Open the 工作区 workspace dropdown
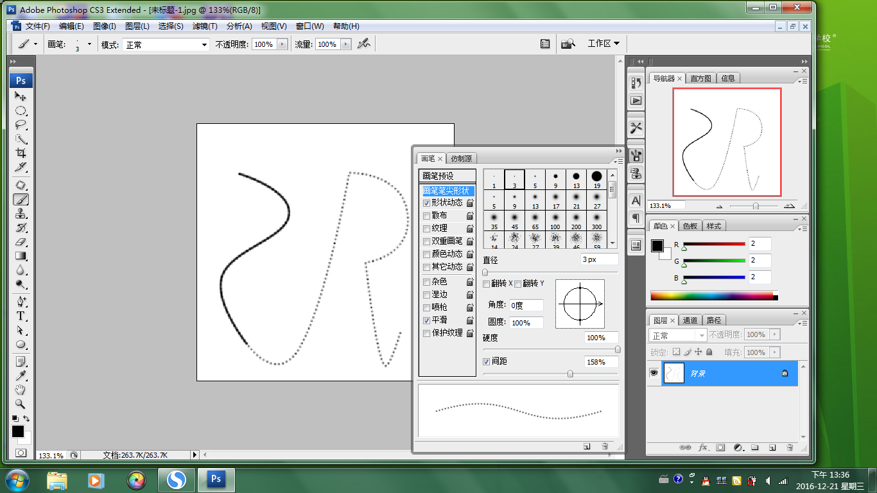The width and height of the screenshot is (877, 493). [x=603, y=44]
